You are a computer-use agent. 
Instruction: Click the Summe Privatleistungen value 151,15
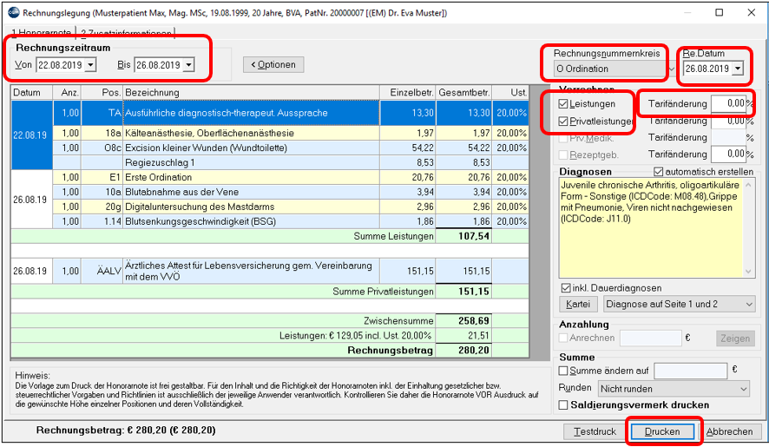tap(474, 292)
